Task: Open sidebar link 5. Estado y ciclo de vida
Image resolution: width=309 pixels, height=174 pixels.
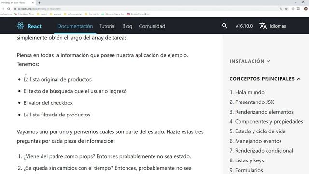Action: (x=257, y=131)
